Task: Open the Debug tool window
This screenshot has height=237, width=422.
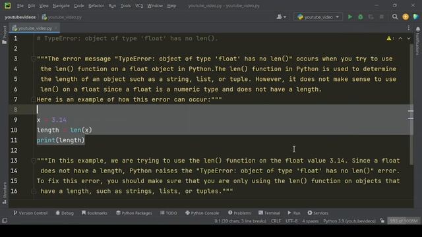Action: click(65, 213)
